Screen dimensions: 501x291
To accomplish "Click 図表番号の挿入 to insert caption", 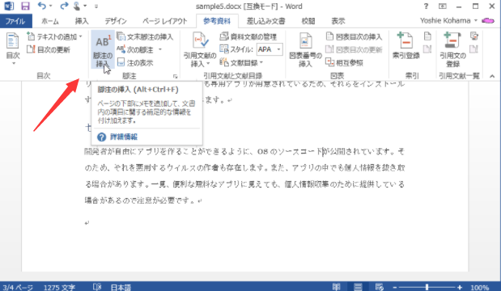I will point(305,49).
